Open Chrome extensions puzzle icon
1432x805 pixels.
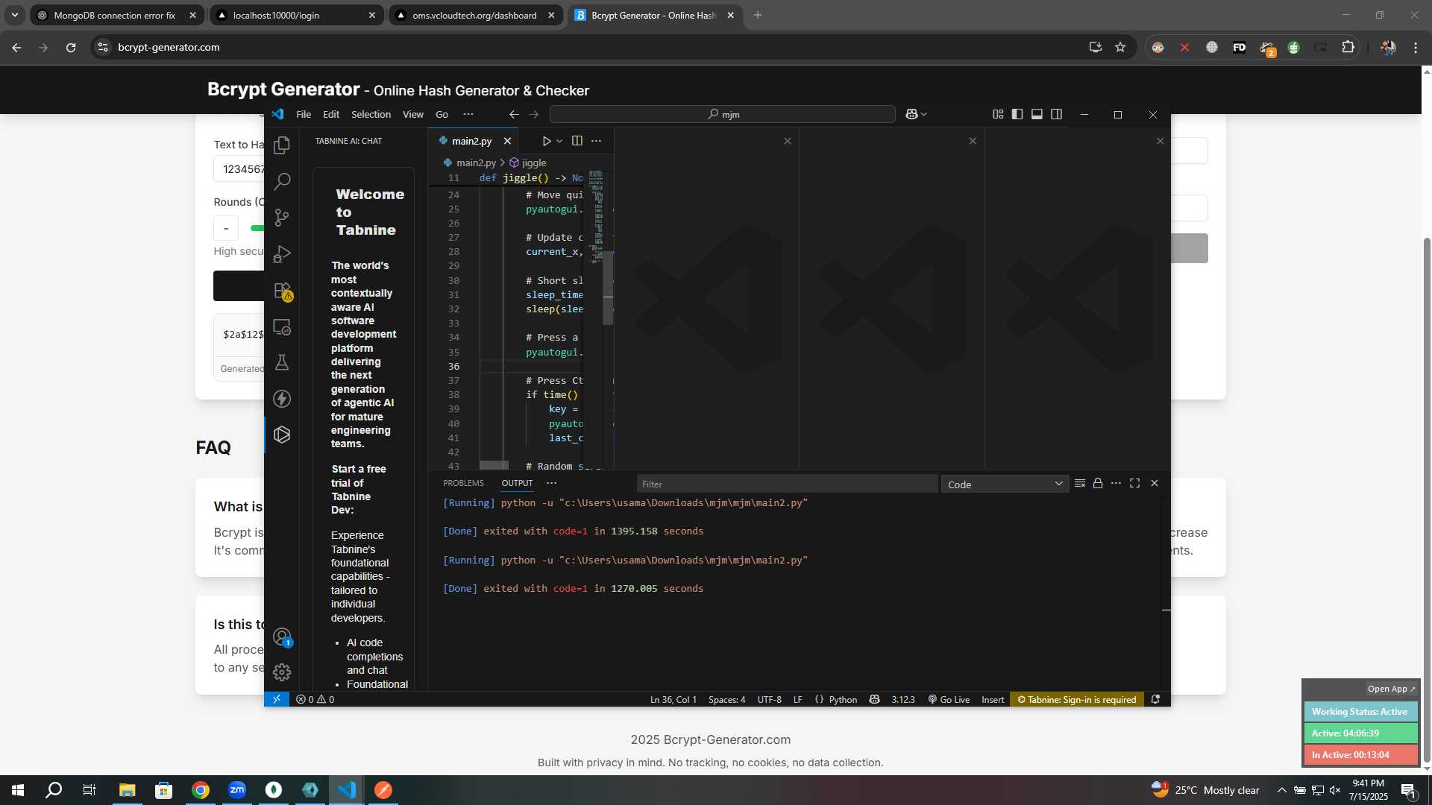(1348, 47)
